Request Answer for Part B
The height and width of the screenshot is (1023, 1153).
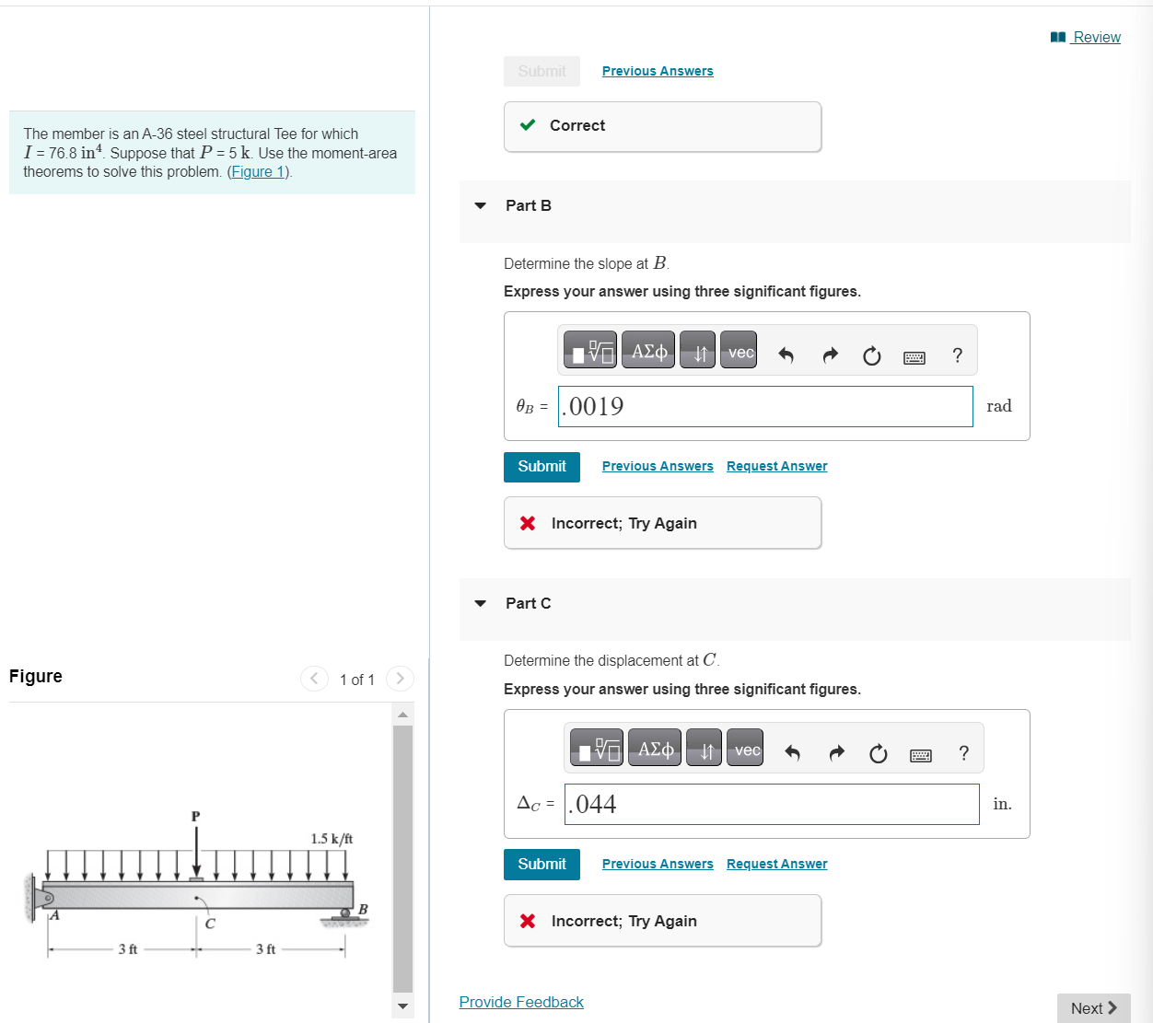pyautogui.click(x=776, y=466)
